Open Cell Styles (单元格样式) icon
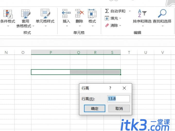Image resolution: width=175 pixels, height=131 pixels. pos(45,14)
